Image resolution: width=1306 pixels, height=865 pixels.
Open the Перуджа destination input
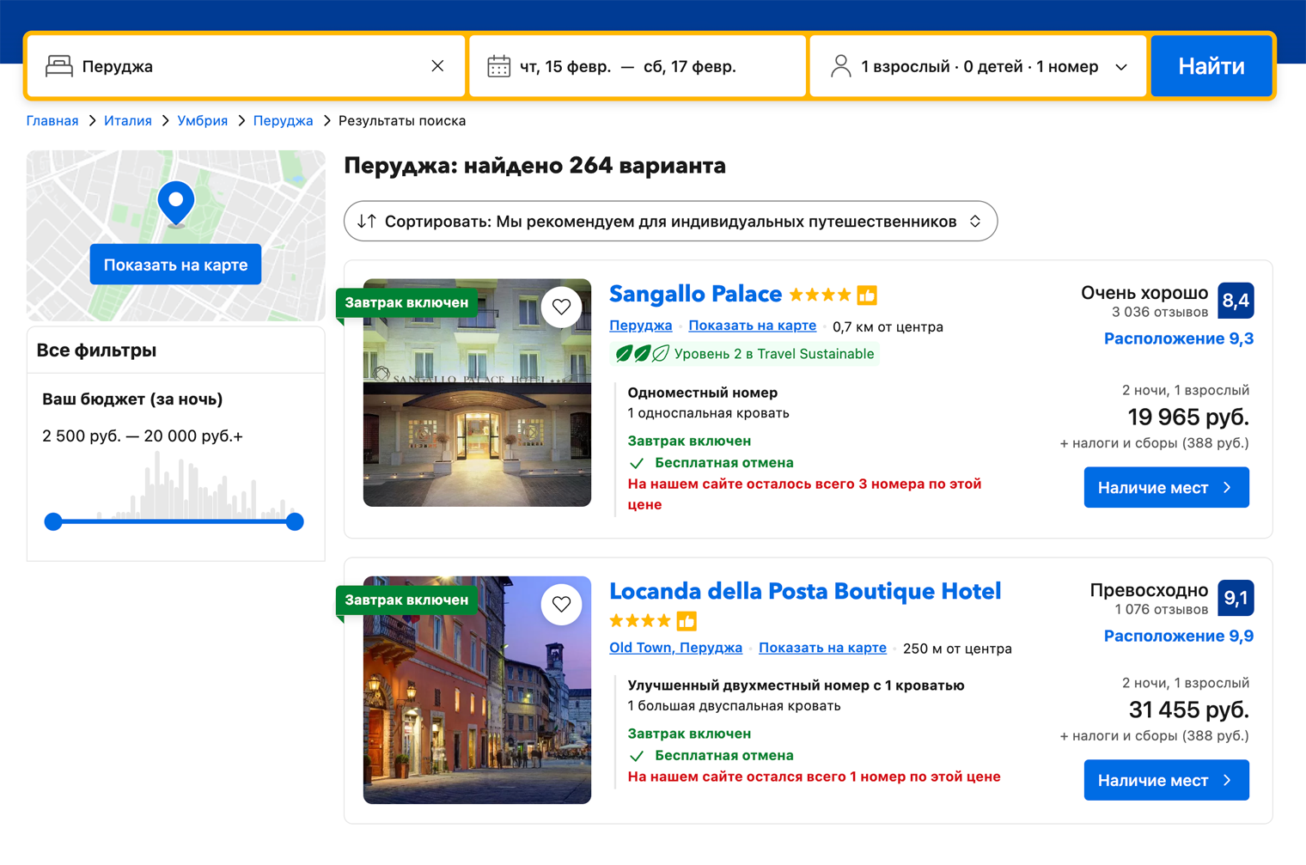click(x=247, y=66)
